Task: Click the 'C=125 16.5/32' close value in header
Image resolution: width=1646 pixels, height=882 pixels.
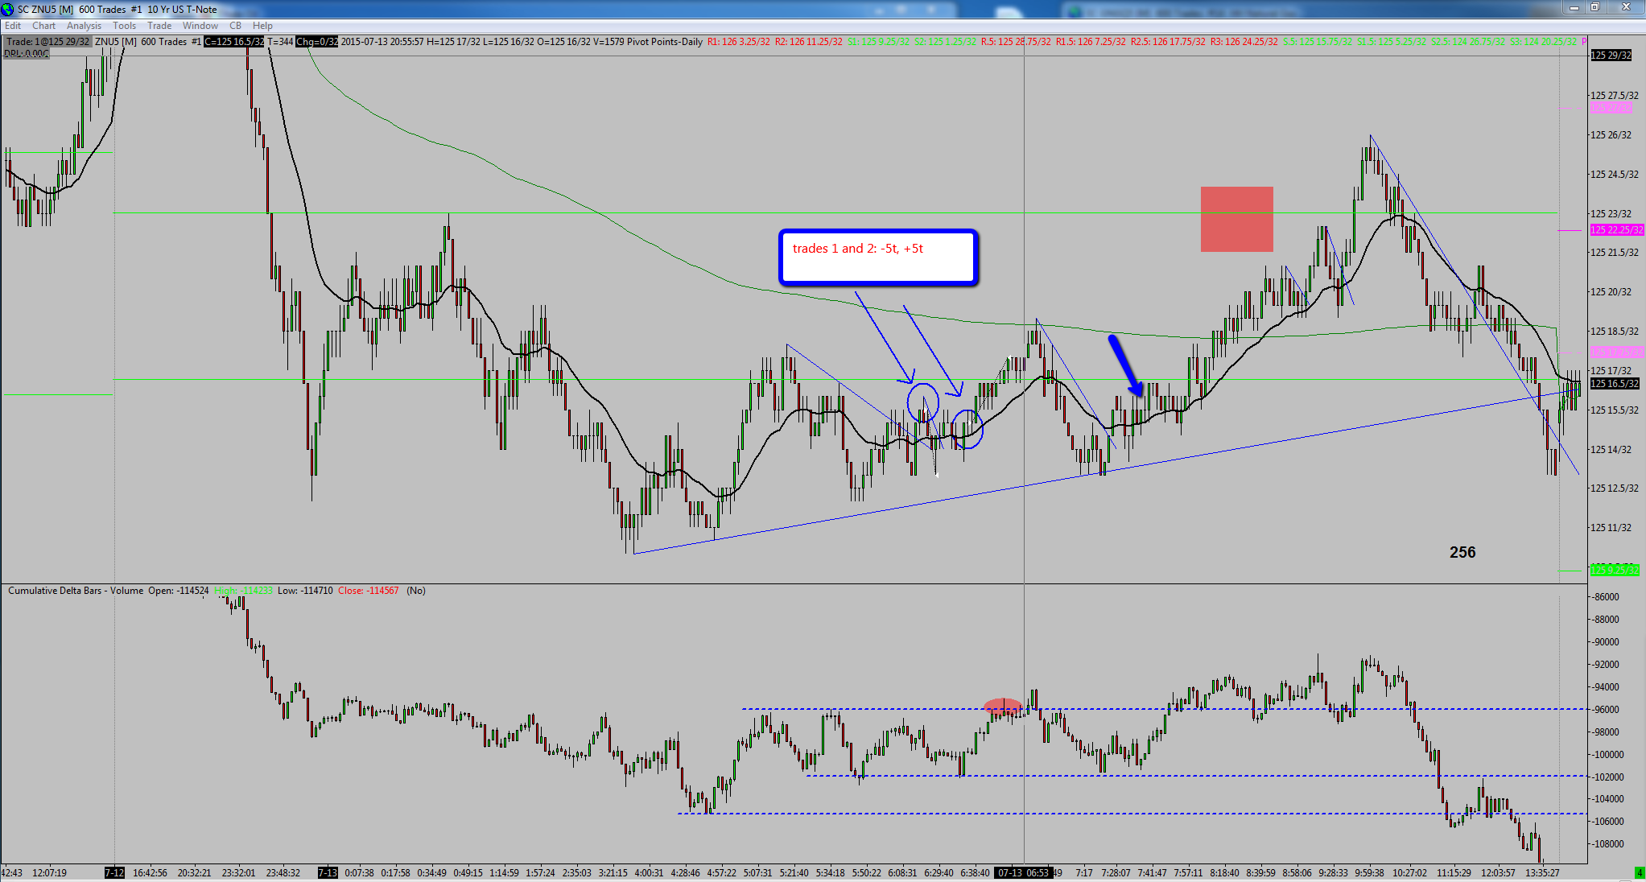Action: point(234,42)
